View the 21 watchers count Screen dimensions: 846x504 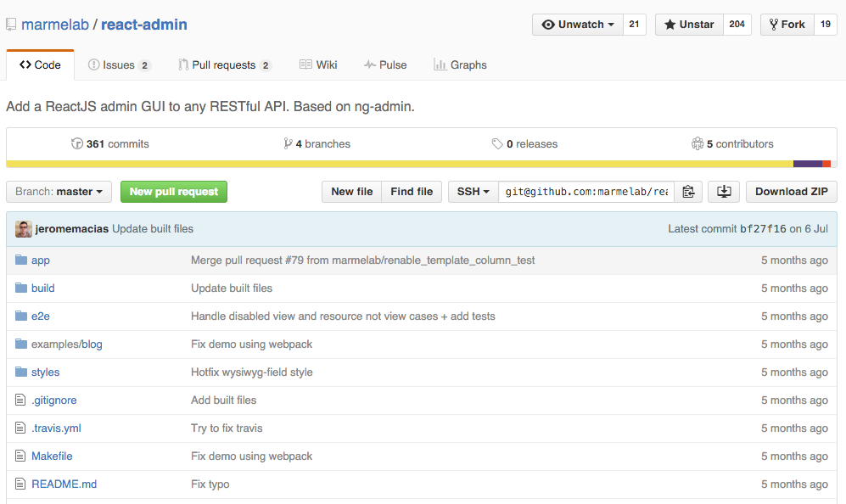pos(634,25)
